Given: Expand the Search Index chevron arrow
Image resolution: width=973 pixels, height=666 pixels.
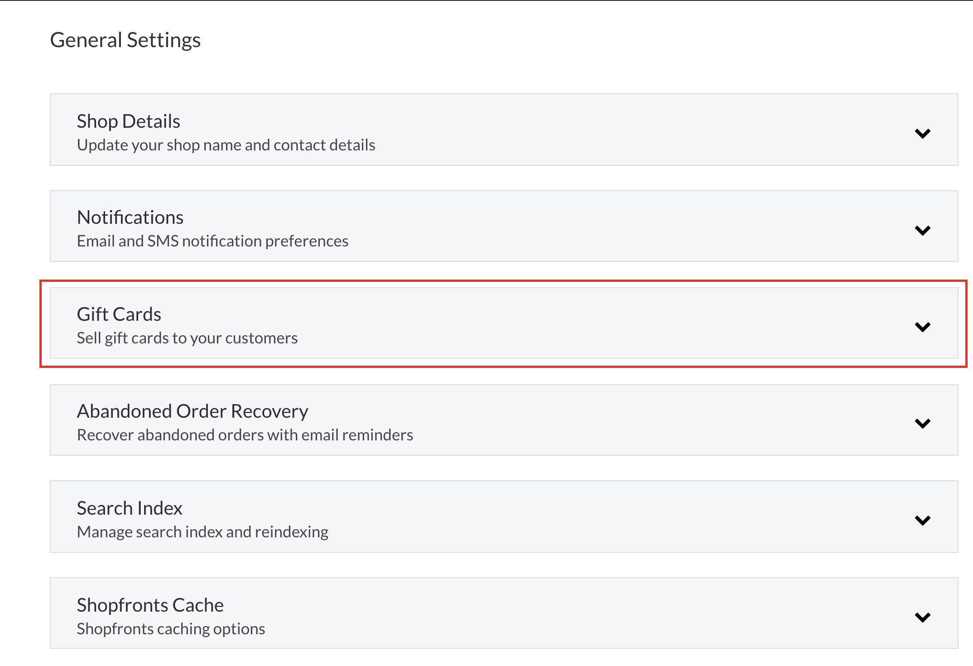Looking at the screenshot, I should tap(922, 520).
